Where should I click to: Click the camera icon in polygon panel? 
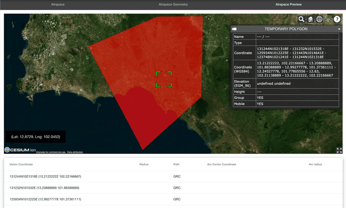(234, 29)
